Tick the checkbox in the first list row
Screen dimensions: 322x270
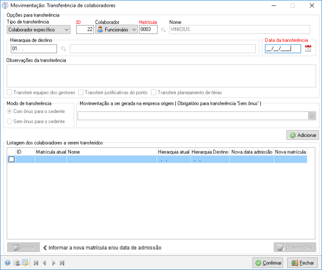click(11, 159)
